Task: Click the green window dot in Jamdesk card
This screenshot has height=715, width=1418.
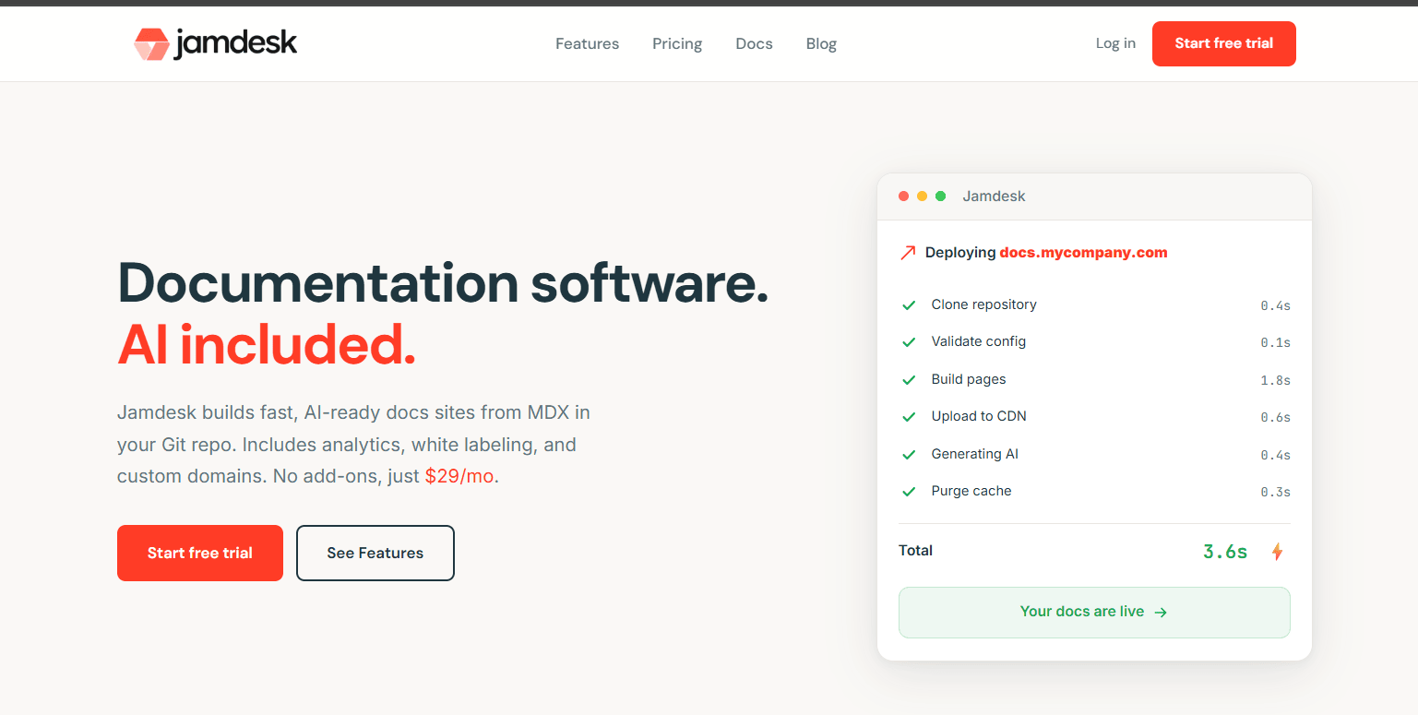Action: tap(941, 196)
